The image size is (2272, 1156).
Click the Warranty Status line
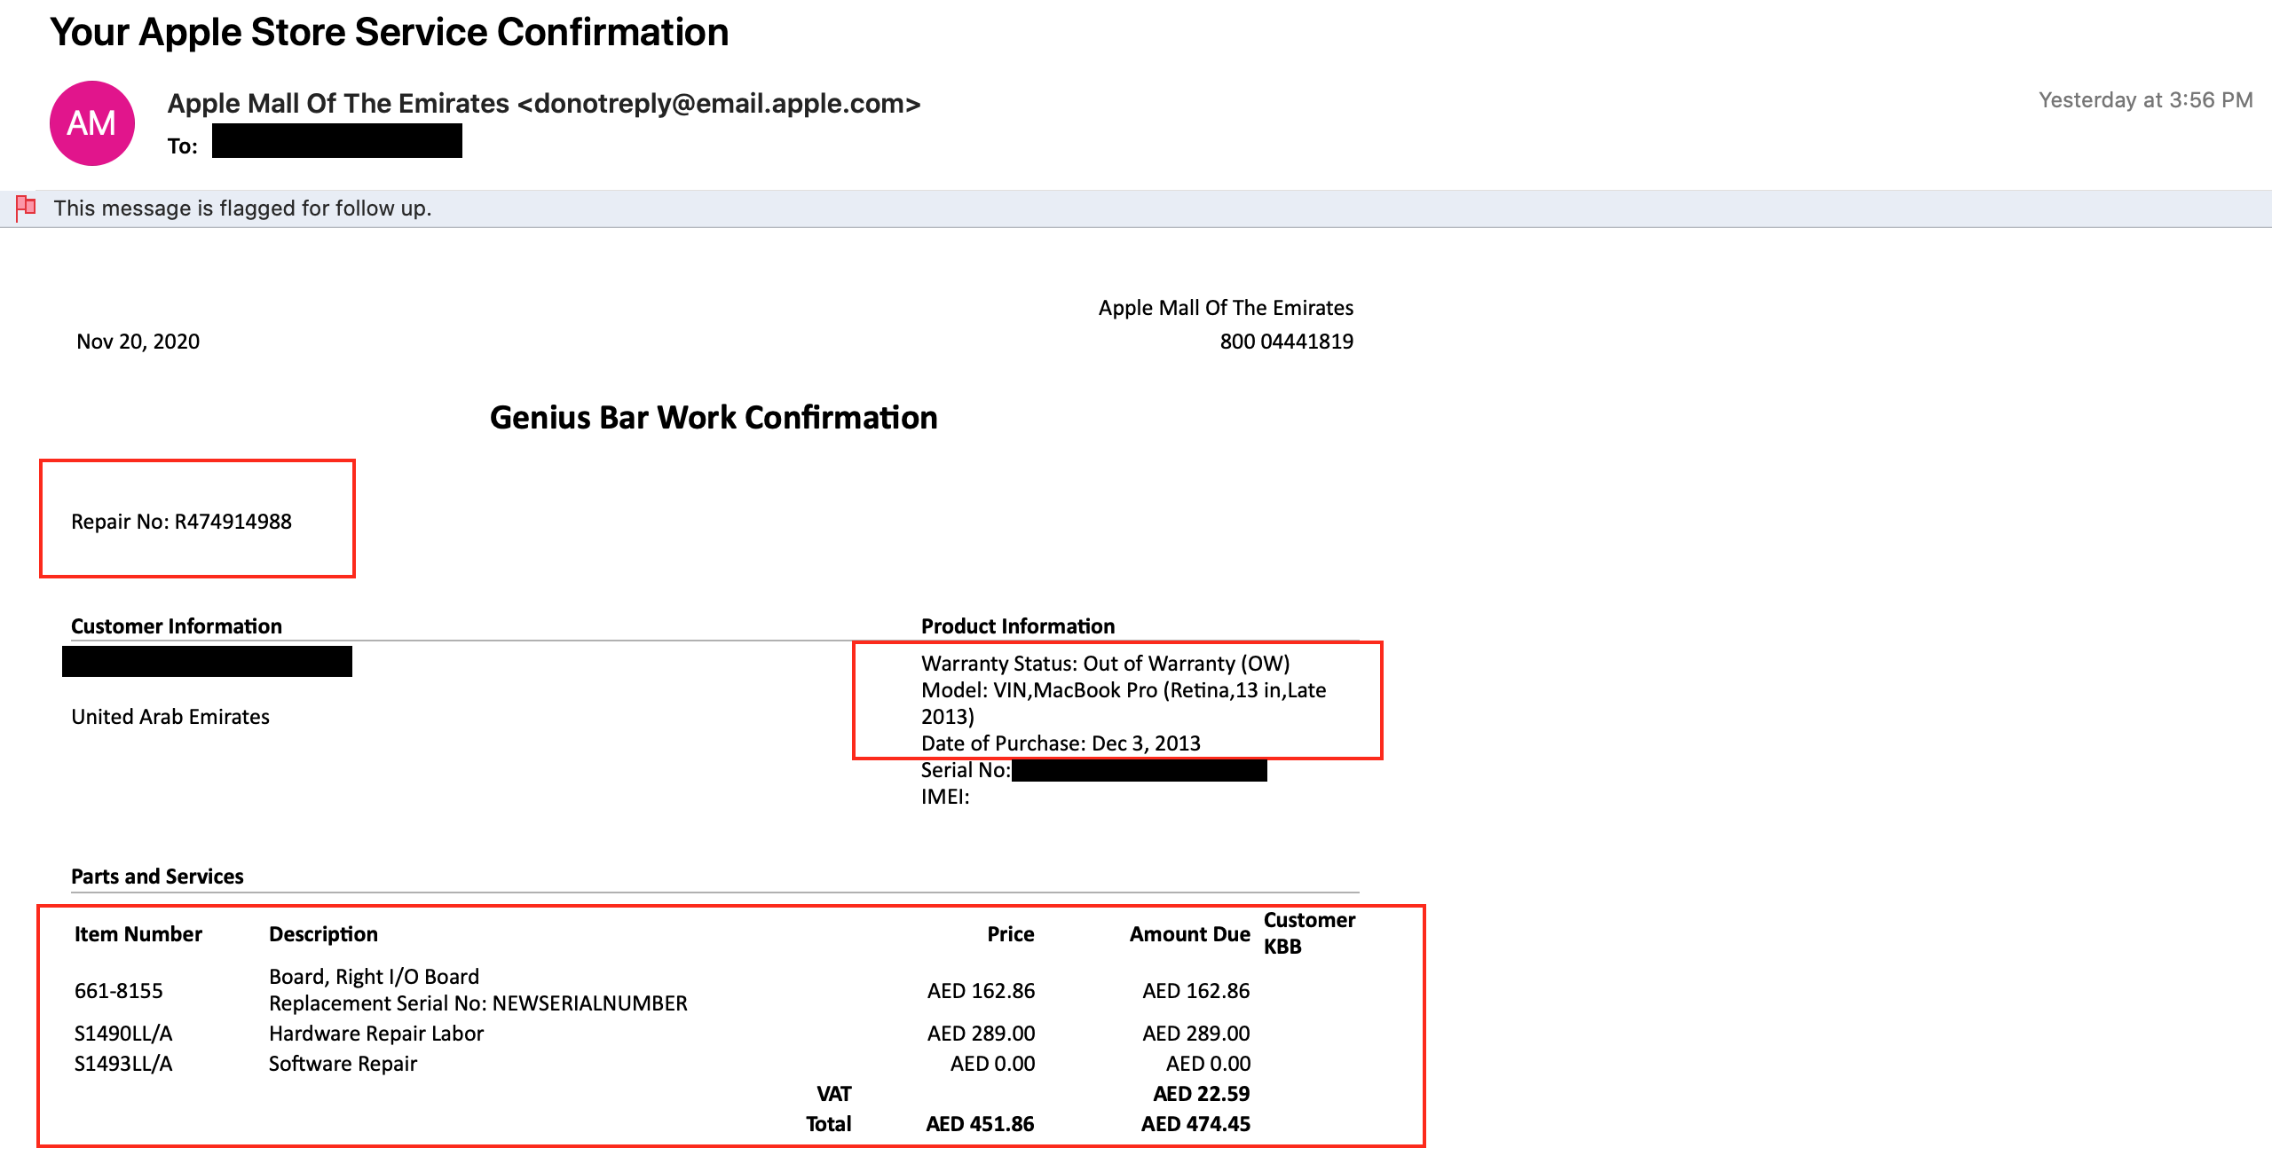click(1105, 664)
